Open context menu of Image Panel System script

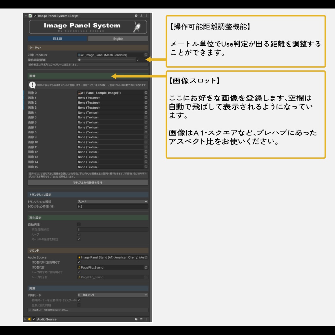(x=146, y=16)
